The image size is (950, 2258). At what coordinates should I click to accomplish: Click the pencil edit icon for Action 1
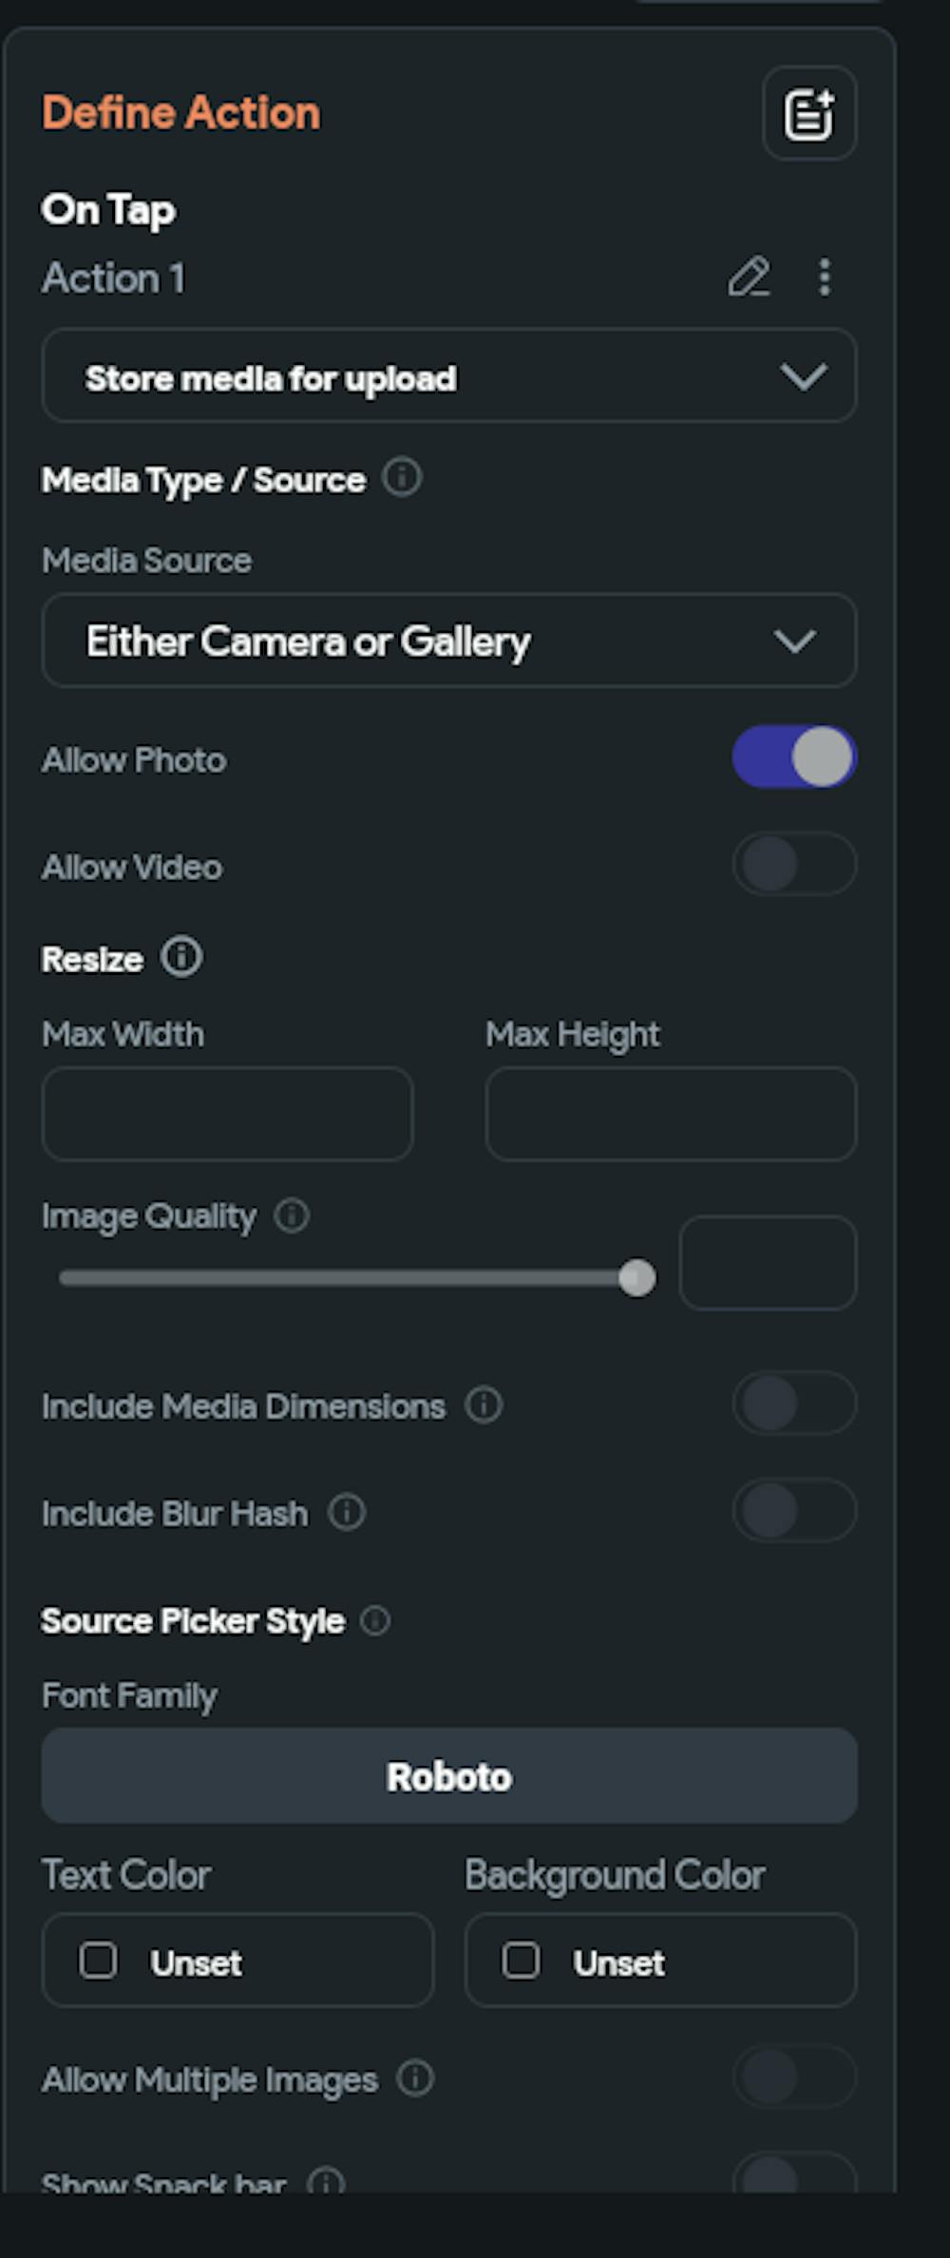pos(749,277)
